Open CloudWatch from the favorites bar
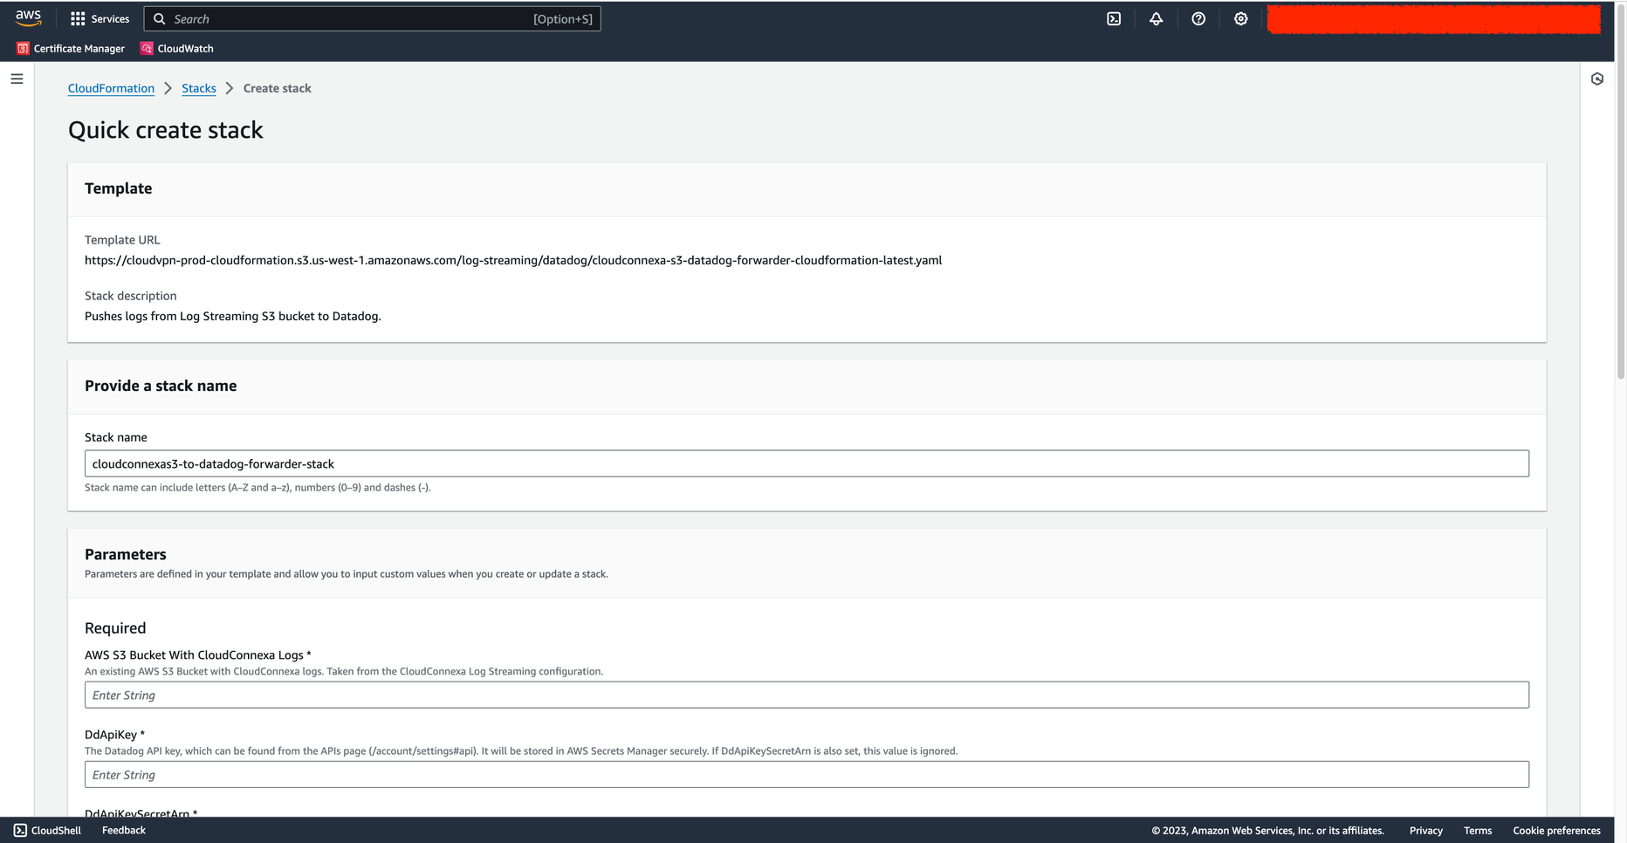This screenshot has height=843, width=1627. tap(176, 48)
